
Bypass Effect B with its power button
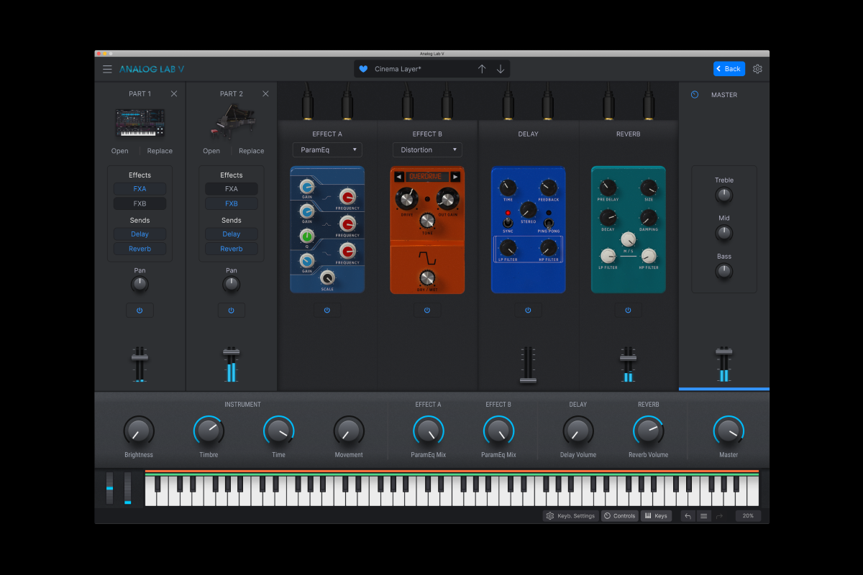[x=427, y=310]
